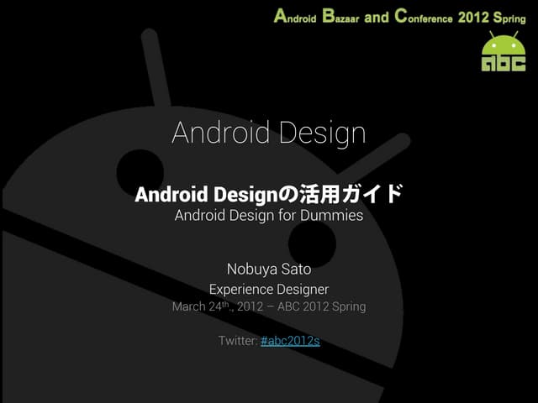This screenshot has width=538, height=403.
Task: Click the word 'Conference' in the header banner
Action: tap(424, 17)
